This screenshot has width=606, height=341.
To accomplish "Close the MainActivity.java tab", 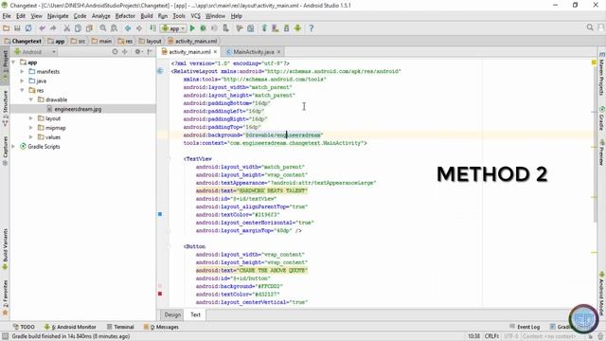I will [x=278, y=51].
